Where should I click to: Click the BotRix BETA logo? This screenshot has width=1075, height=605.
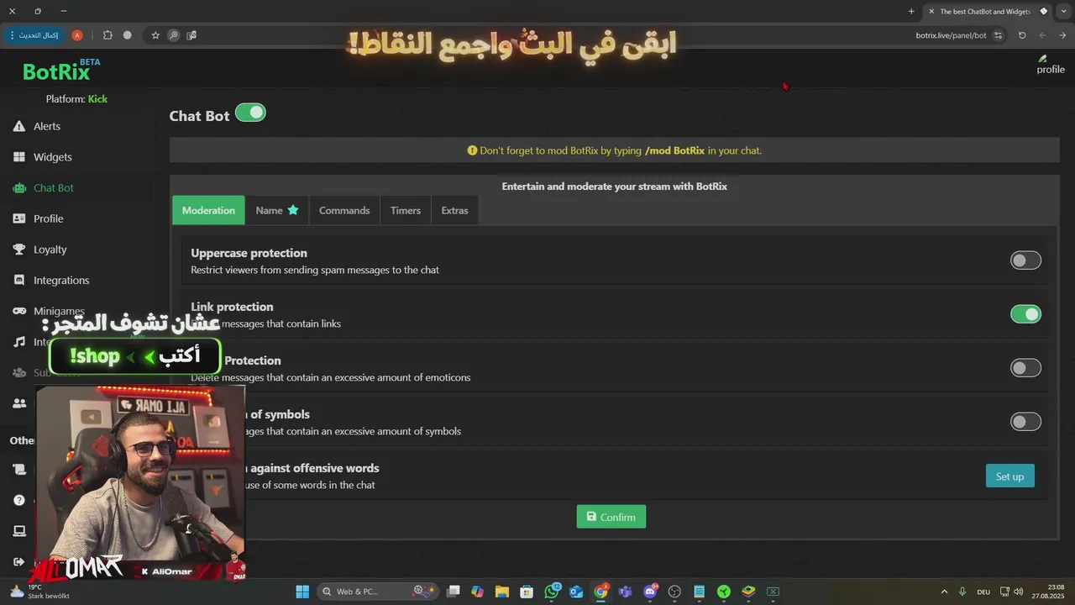pyautogui.click(x=60, y=71)
